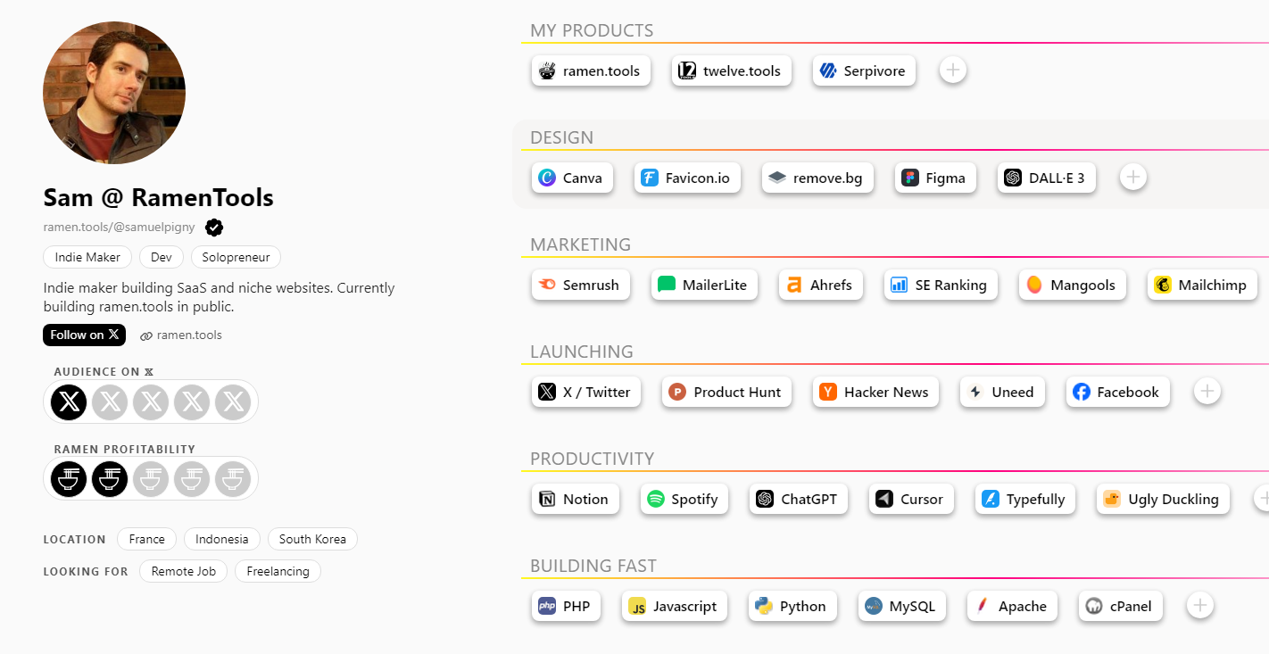Screen dimensions: 1269x654
Task: Select the South Korea location tag
Action: 312,539
